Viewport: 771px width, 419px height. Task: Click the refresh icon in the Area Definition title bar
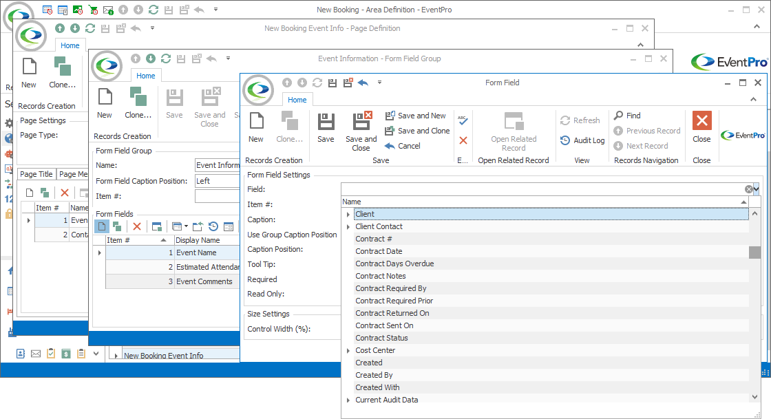(x=154, y=10)
